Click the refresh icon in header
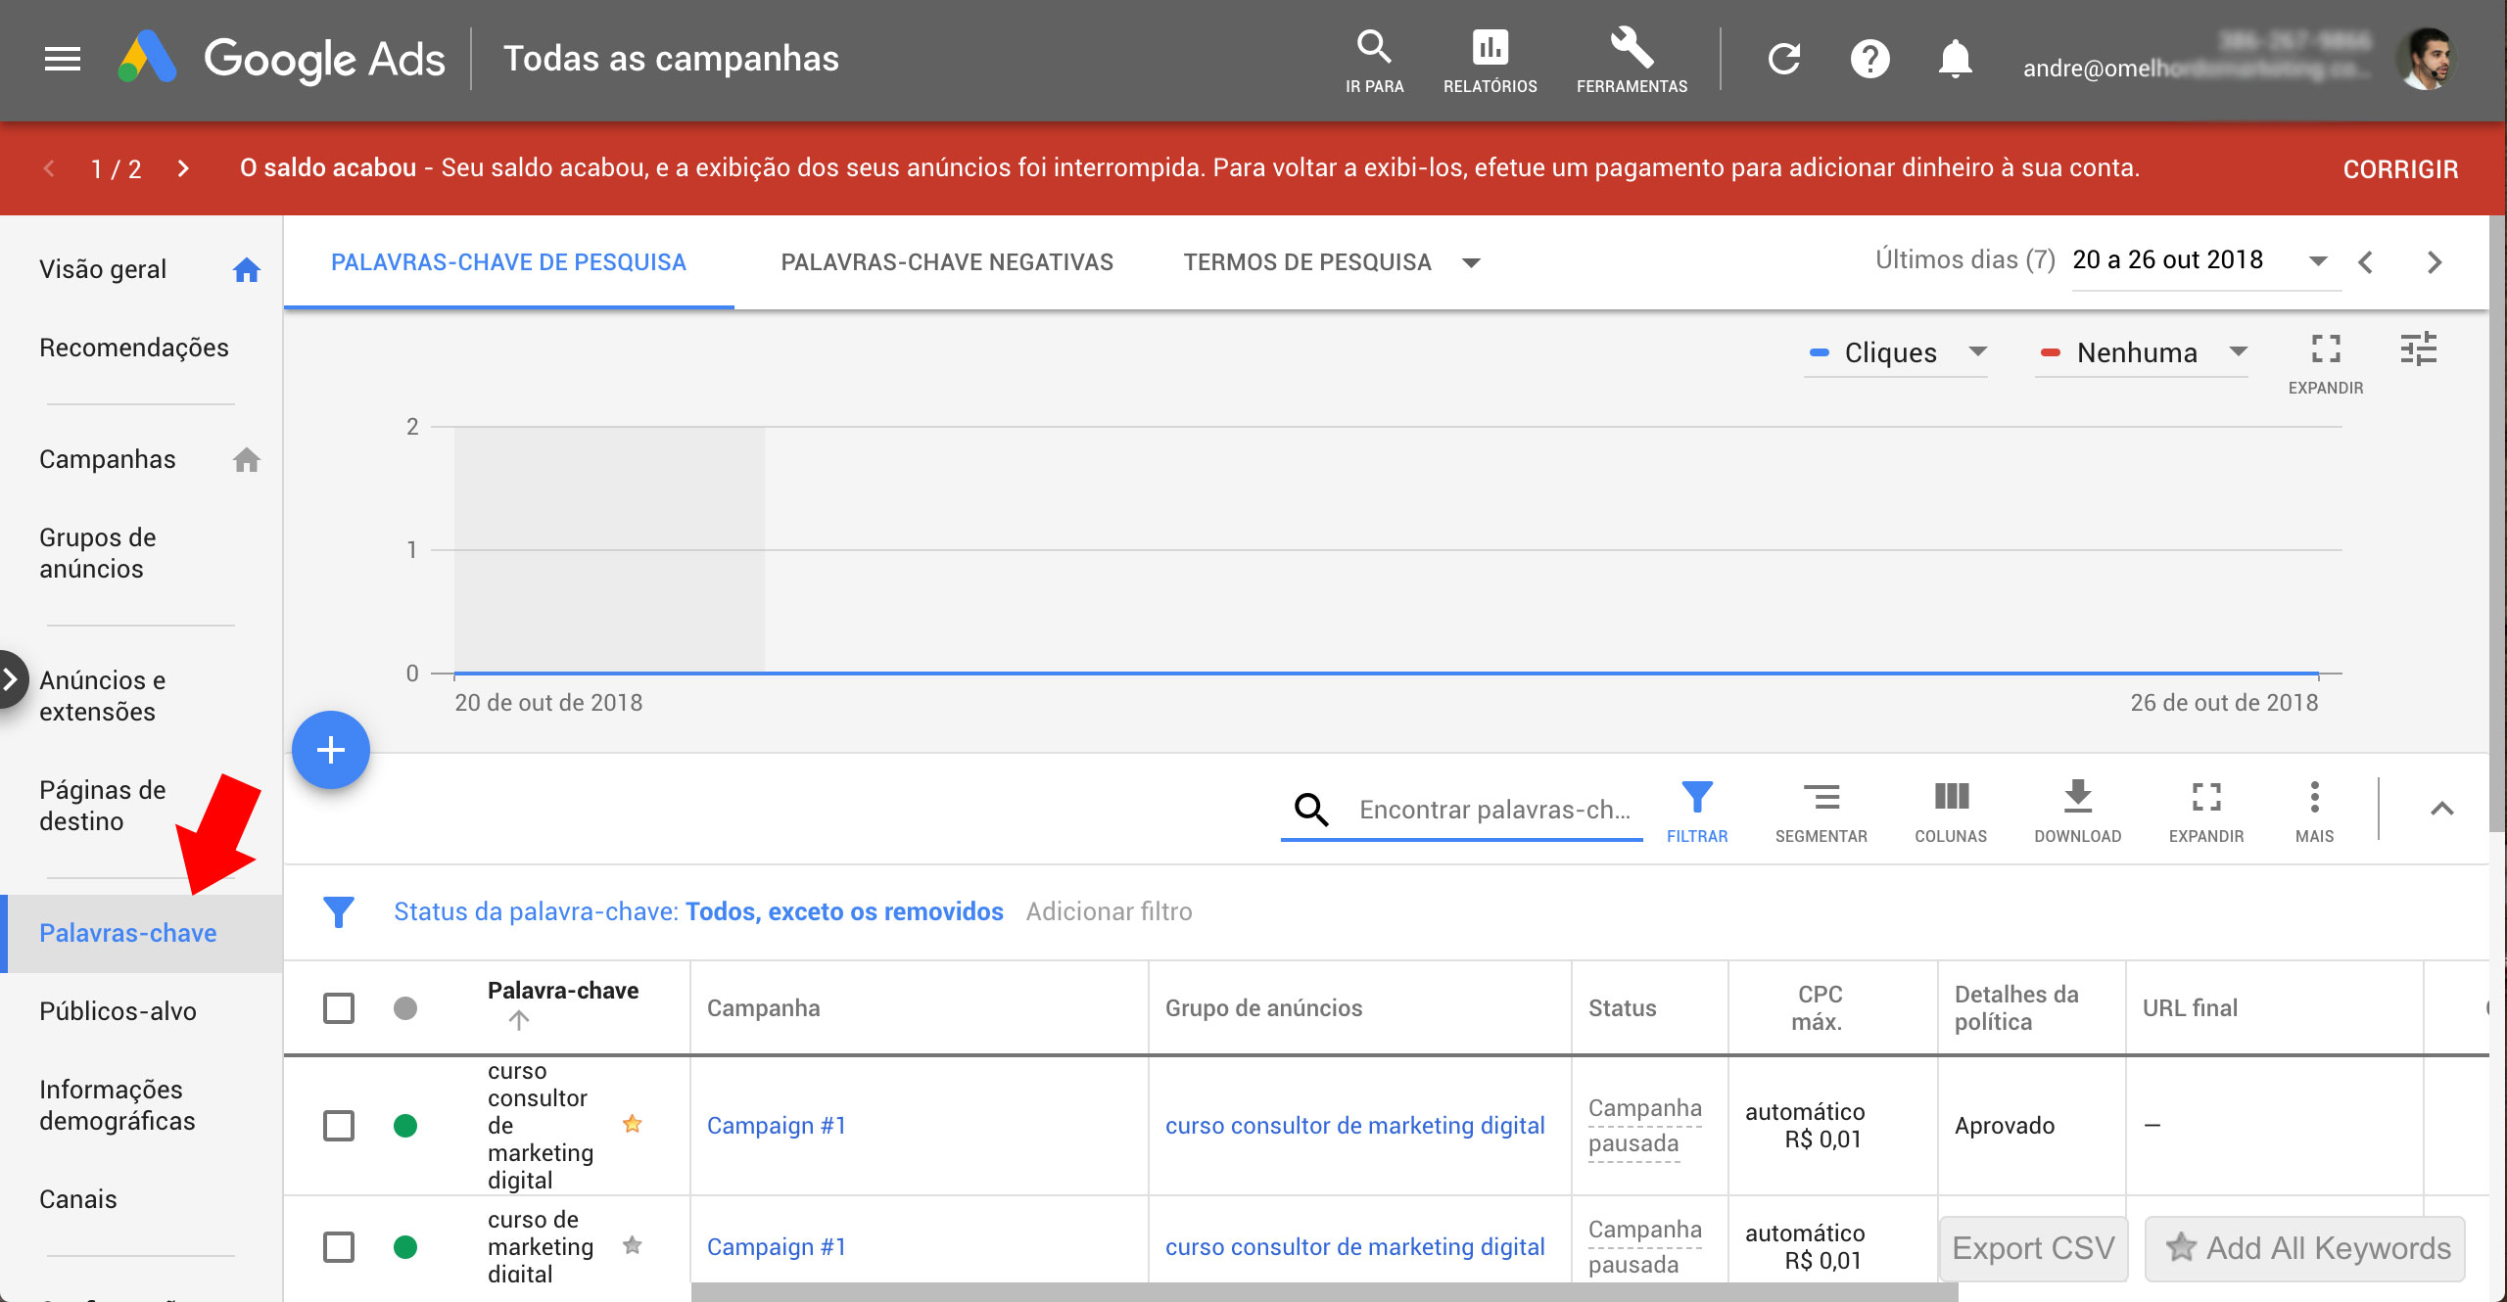 point(1784,59)
